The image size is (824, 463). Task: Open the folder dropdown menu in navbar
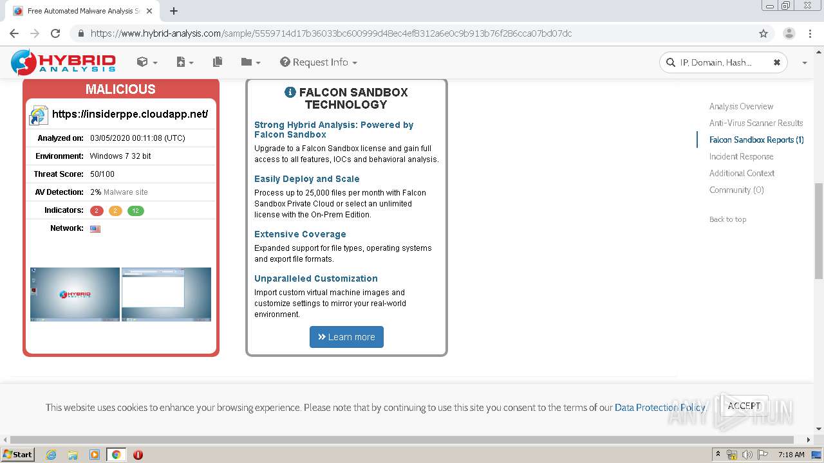click(250, 62)
